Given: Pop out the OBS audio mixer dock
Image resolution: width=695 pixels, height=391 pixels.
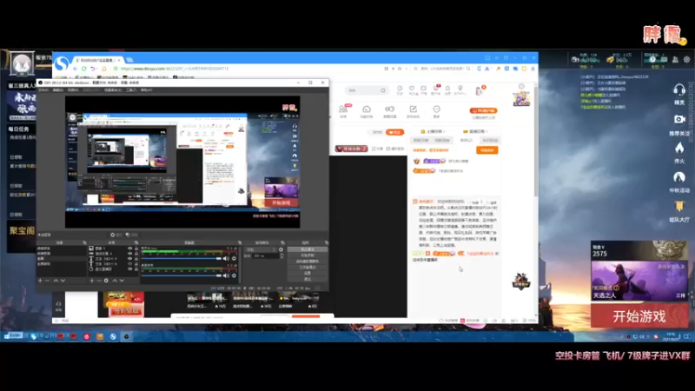Looking at the screenshot, I should click(x=240, y=242).
